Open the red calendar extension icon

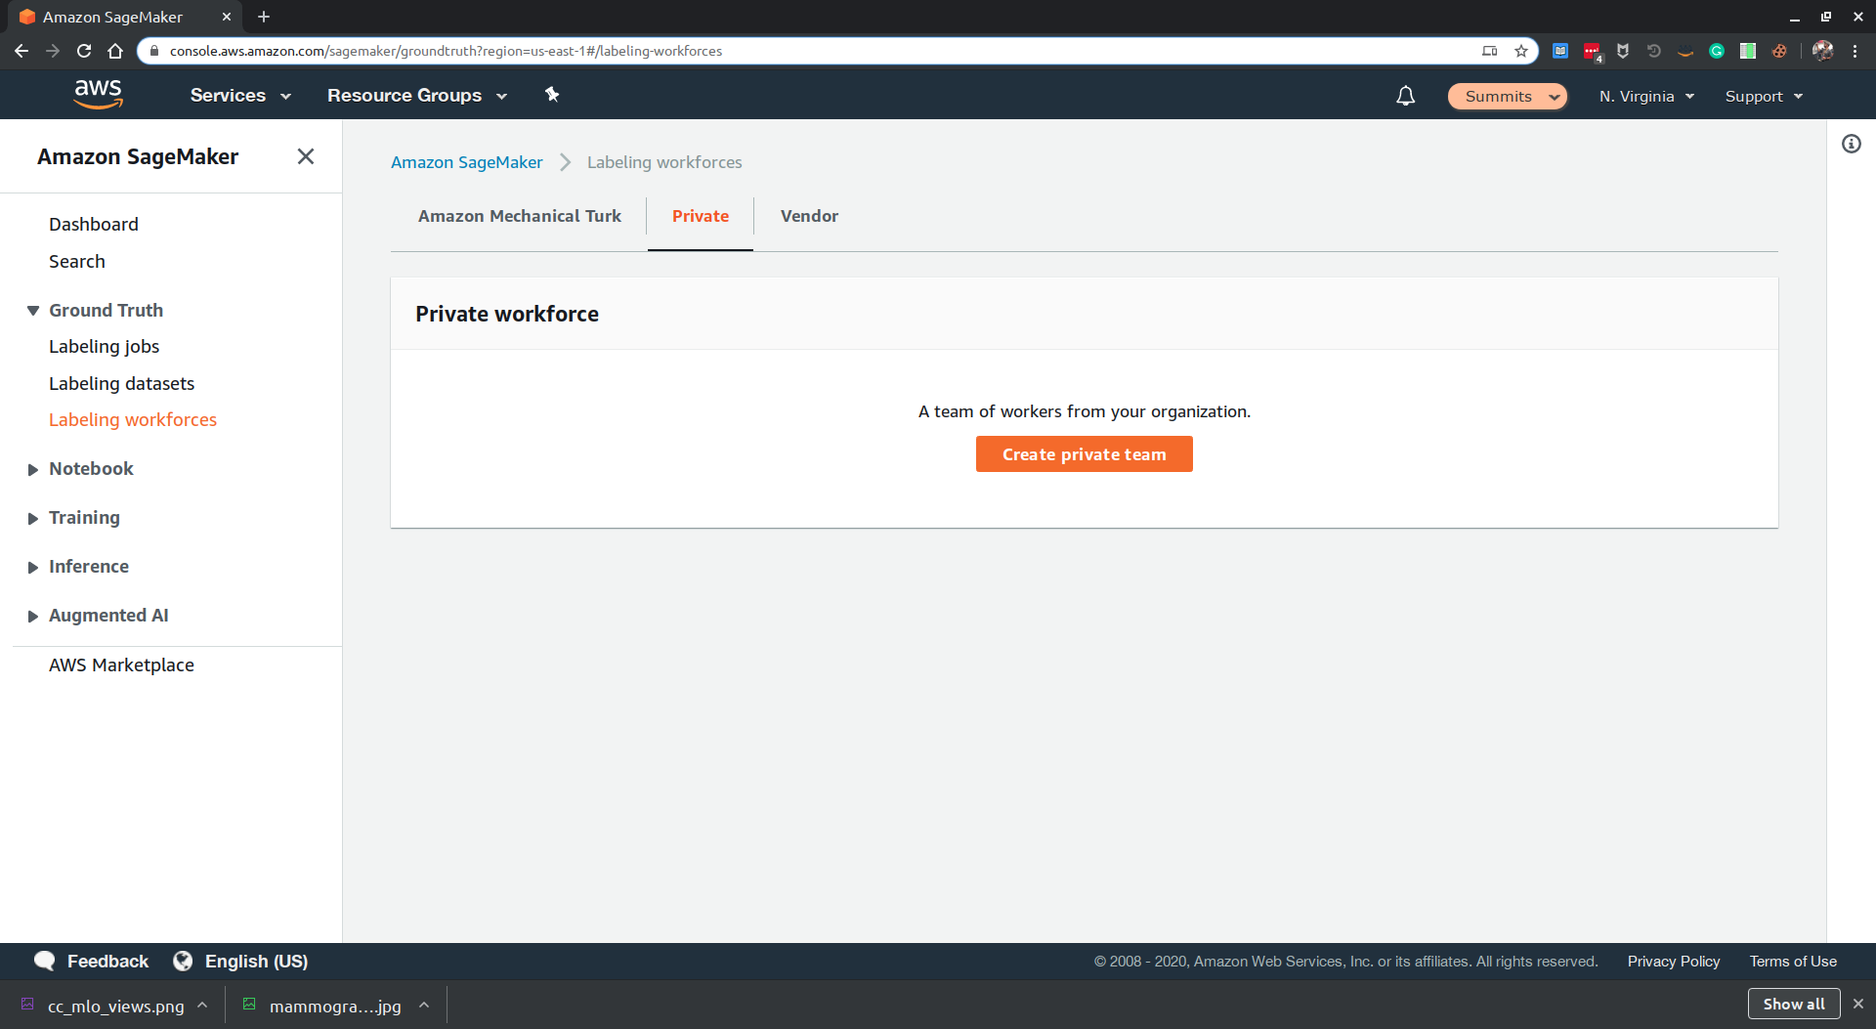[x=1592, y=51]
